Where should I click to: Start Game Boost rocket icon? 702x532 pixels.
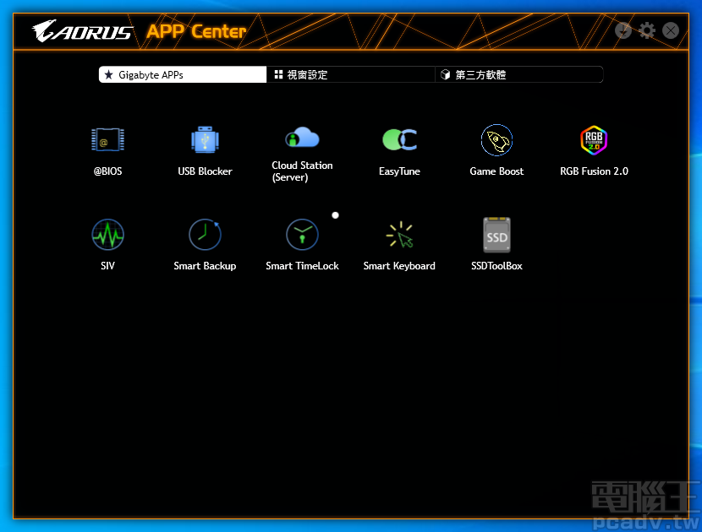click(496, 140)
